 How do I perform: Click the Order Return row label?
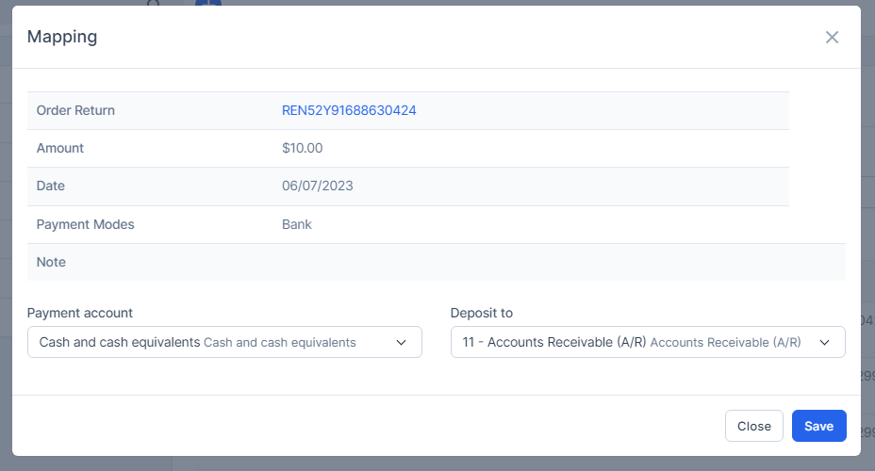pos(75,110)
